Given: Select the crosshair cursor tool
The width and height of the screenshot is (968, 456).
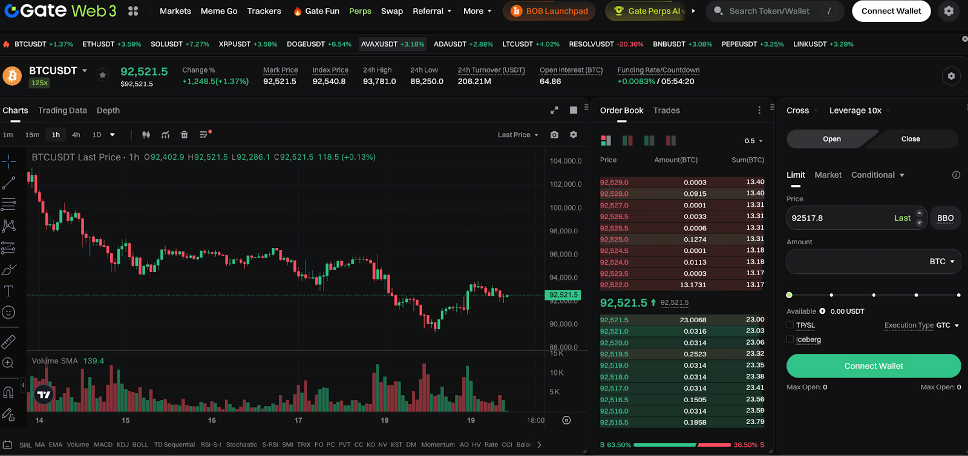Looking at the screenshot, I should [x=8, y=161].
